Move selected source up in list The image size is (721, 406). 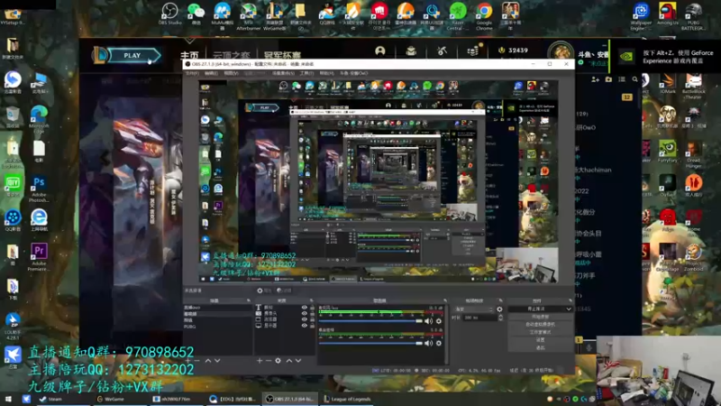tap(289, 360)
